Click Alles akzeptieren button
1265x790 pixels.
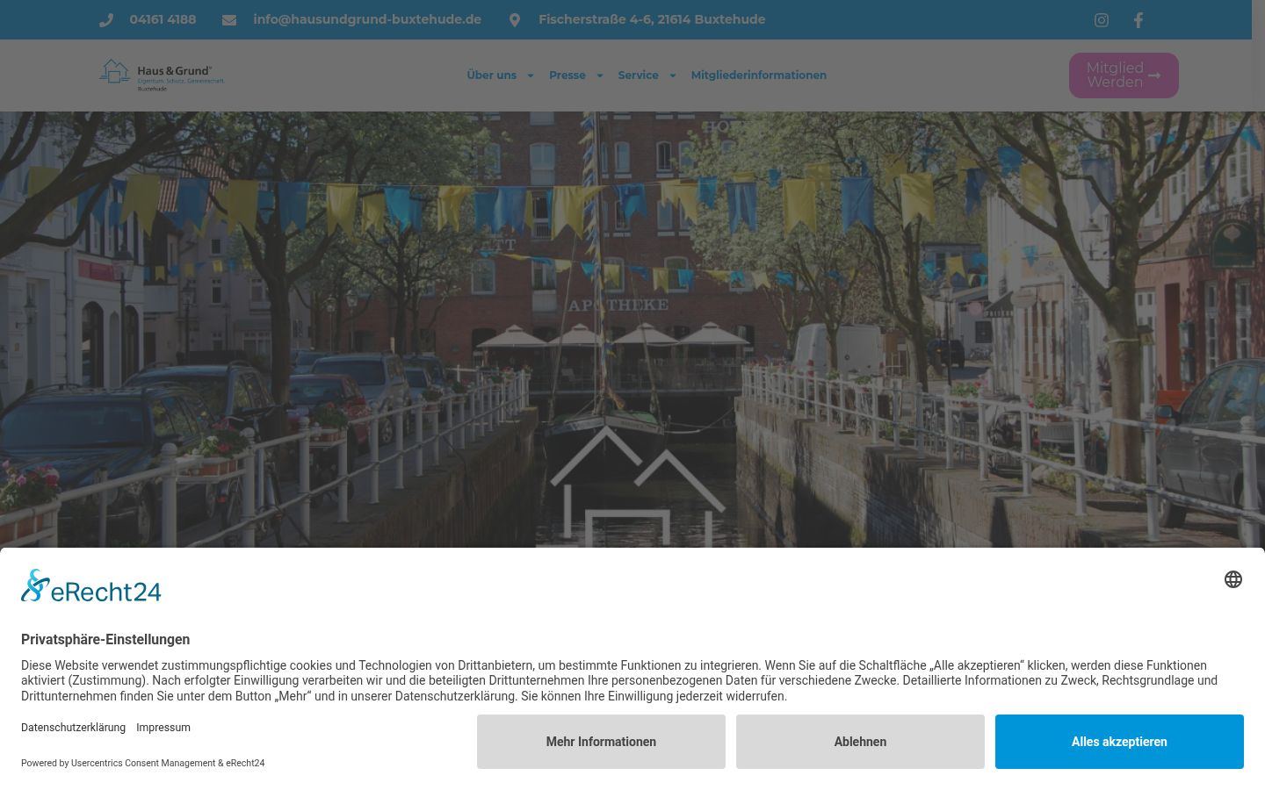(x=1119, y=742)
